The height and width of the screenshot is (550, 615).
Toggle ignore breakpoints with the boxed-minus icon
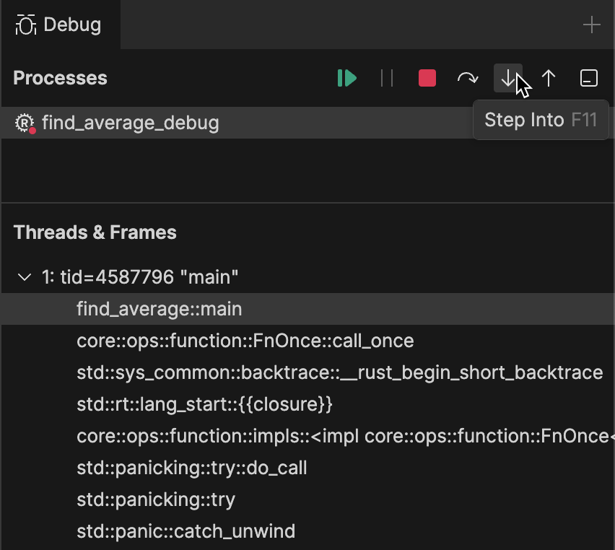click(588, 78)
